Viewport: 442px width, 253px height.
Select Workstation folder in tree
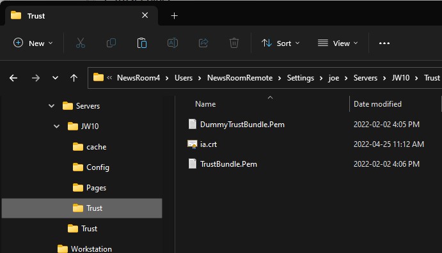[x=84, y=249]
